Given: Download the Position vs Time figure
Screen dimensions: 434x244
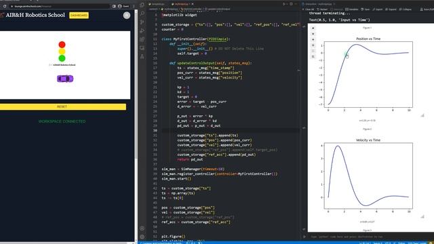Looking at the screenshot, I should [313, 57].
